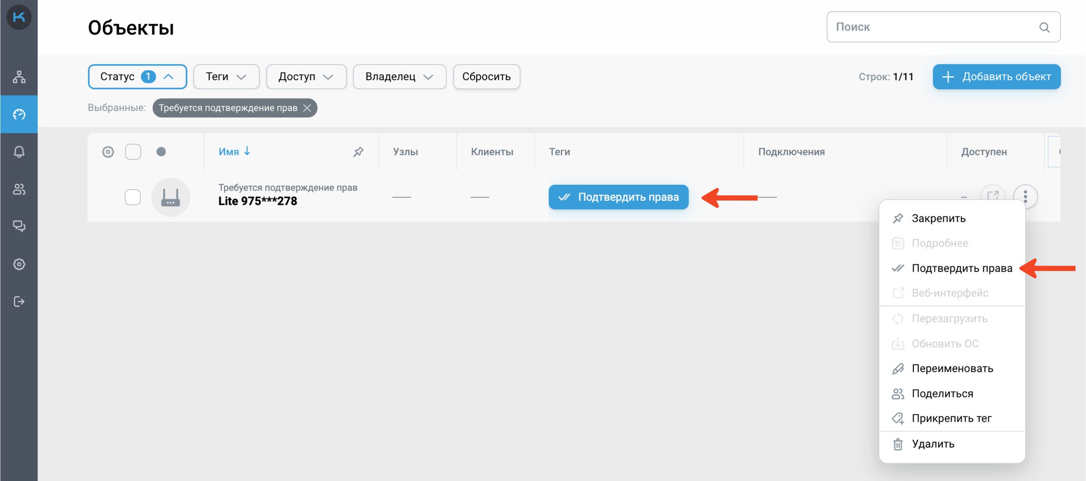Click the bell notifications sidebar icon
1086x481 pixels.
pos(19,152)
